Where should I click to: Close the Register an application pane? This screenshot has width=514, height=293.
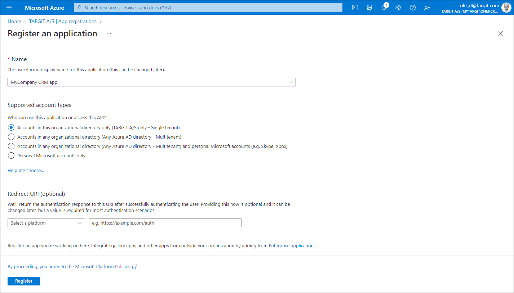[x=500, y=33]
